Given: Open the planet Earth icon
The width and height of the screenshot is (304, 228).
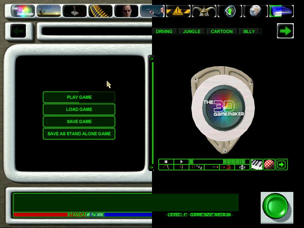Looking at the screenshot, I should point(256,11).
